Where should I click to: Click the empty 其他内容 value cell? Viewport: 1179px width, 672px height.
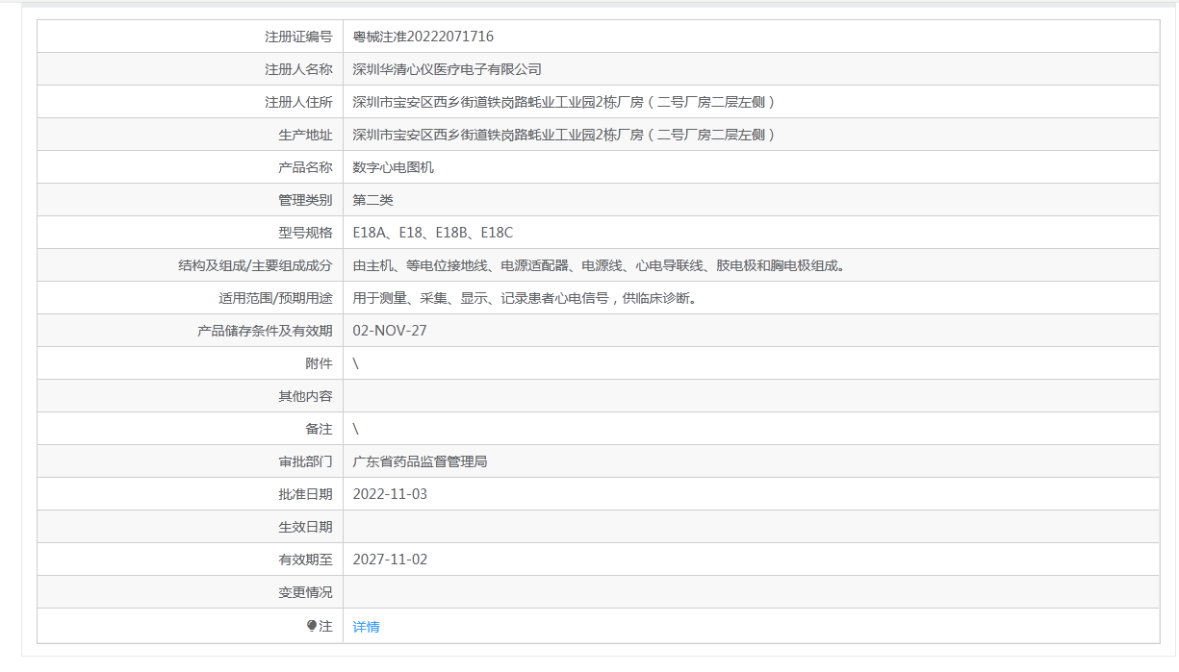coord(751,396)
